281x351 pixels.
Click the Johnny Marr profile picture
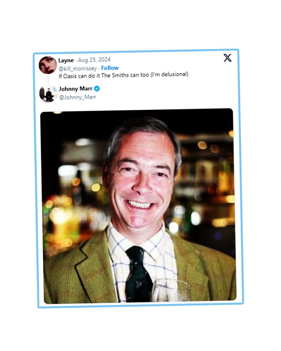(48, 93)
